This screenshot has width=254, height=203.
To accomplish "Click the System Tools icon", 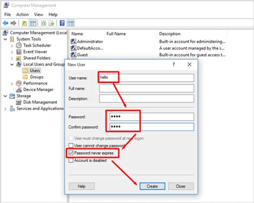I will [x=12, y=39].
